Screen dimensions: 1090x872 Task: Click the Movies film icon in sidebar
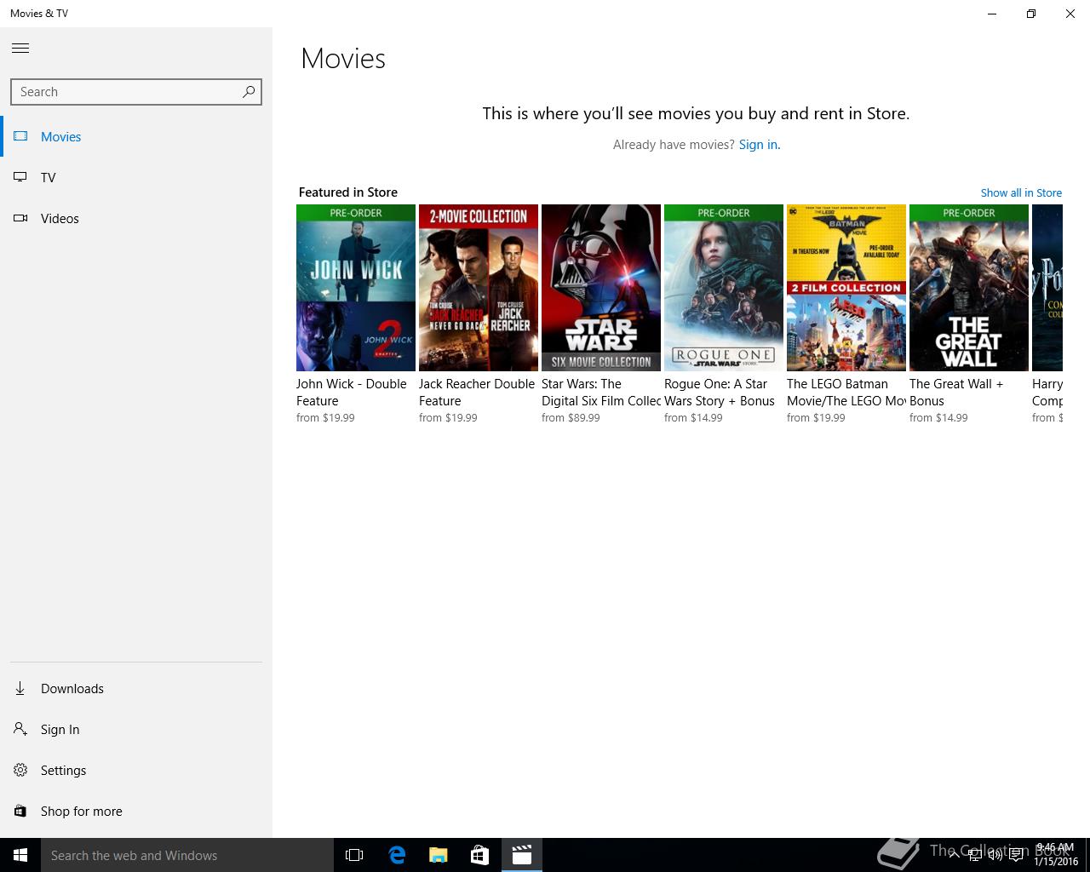coord(20,136)
